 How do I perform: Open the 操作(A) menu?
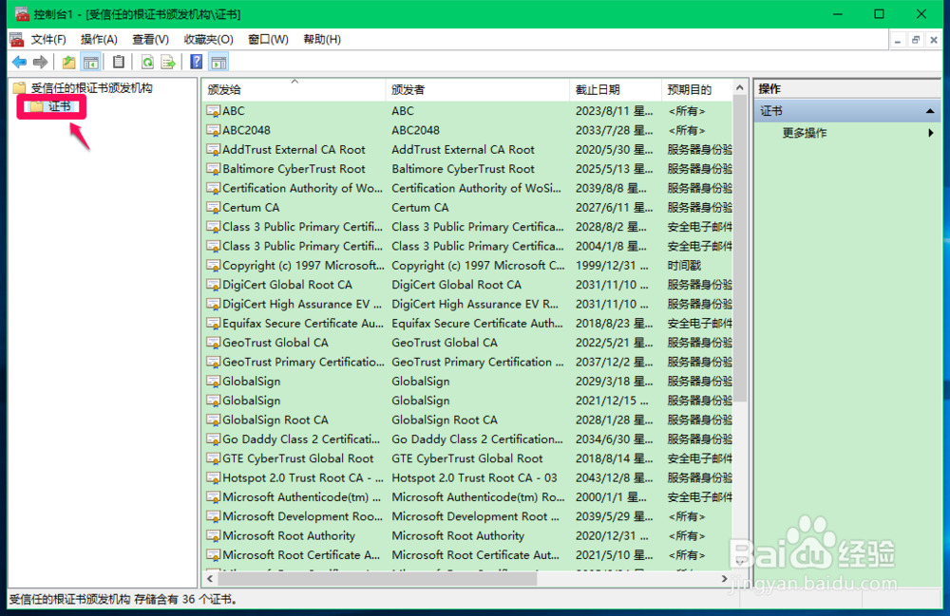[99, 39]
